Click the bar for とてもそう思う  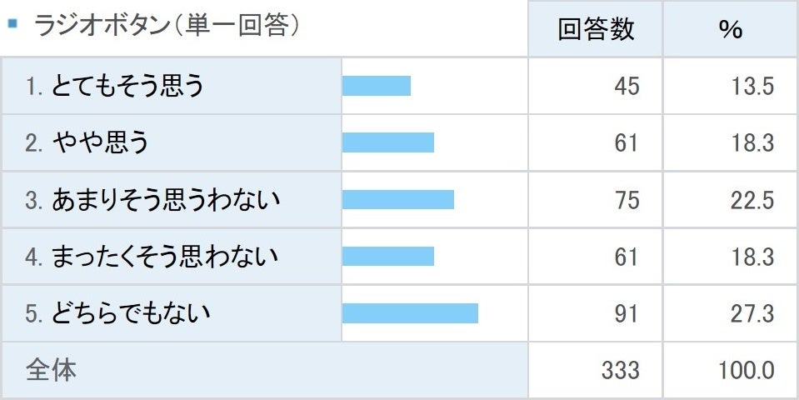[x=377, y=86]
